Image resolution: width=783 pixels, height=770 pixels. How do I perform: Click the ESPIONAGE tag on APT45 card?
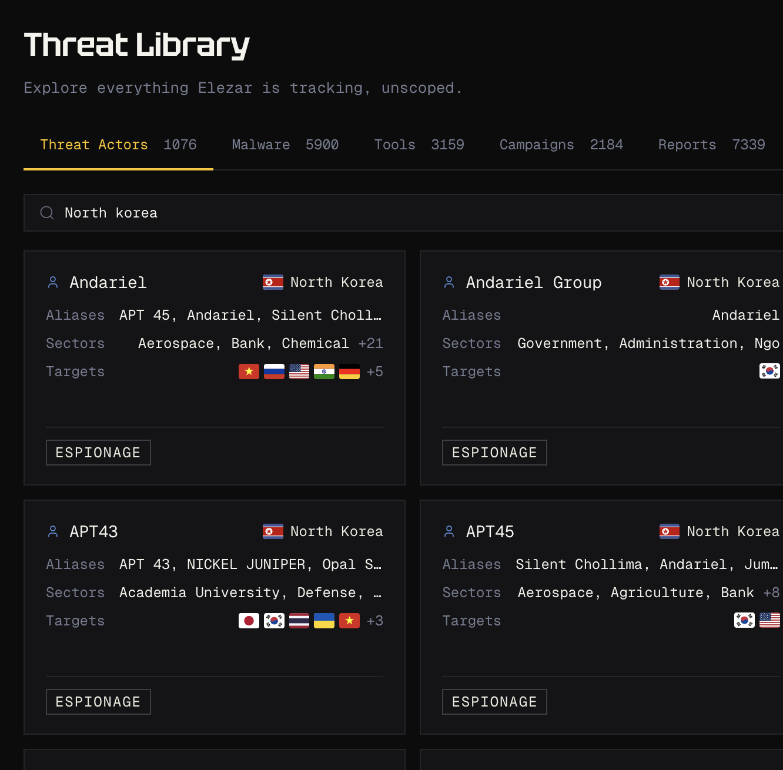click(494, 702)
